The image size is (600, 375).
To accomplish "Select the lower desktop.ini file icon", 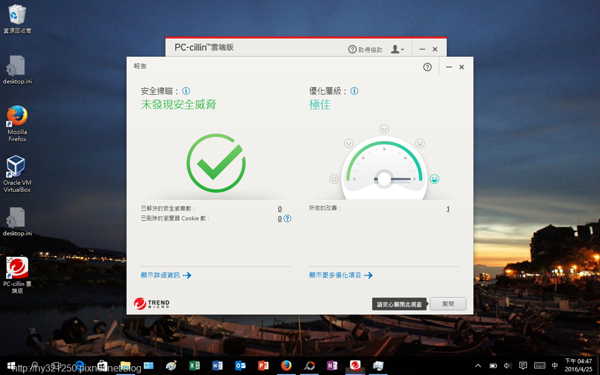I will click(x=17, y=221).
